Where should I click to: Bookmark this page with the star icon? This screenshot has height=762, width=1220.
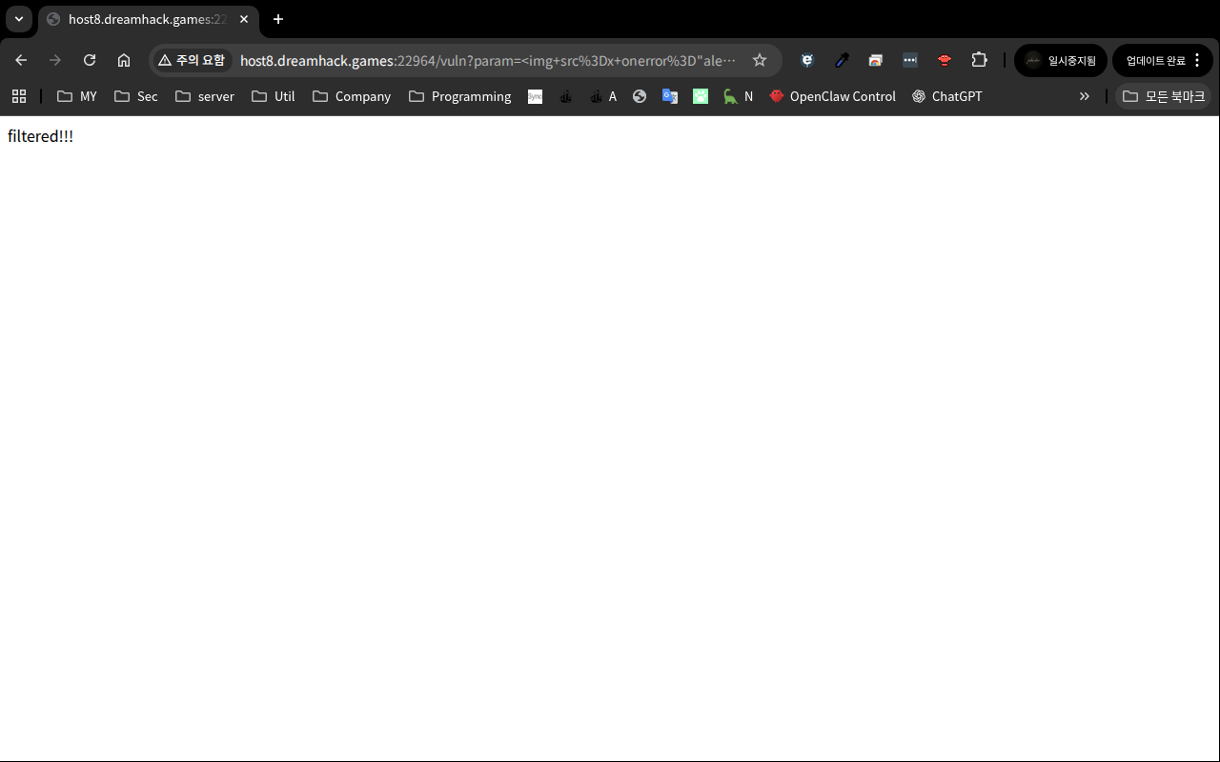[760, 60]
